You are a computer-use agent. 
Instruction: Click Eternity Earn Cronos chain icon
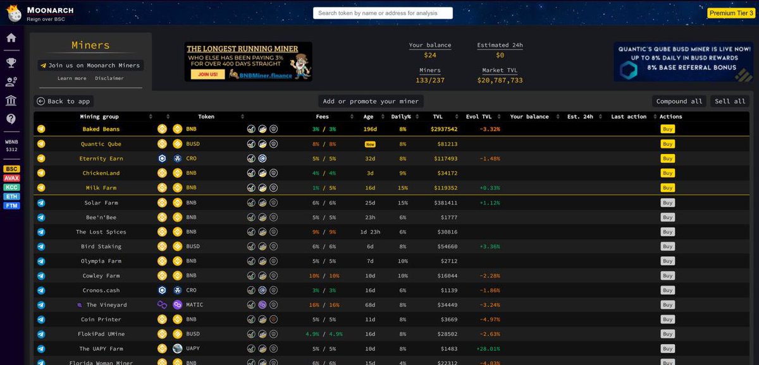[162, 159]
